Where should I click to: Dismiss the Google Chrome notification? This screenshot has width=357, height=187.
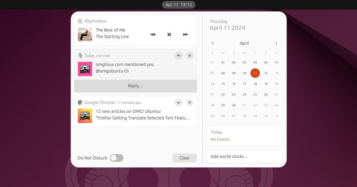coord(190,103)
